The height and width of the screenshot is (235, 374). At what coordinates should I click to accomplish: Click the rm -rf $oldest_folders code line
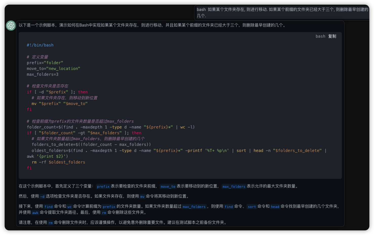(58, 162)
